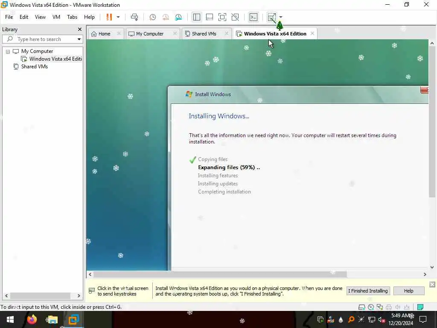Open the stretch guest dropdown arrow
This screenshot has width=437, height=328.
click(x=281, y=17)
